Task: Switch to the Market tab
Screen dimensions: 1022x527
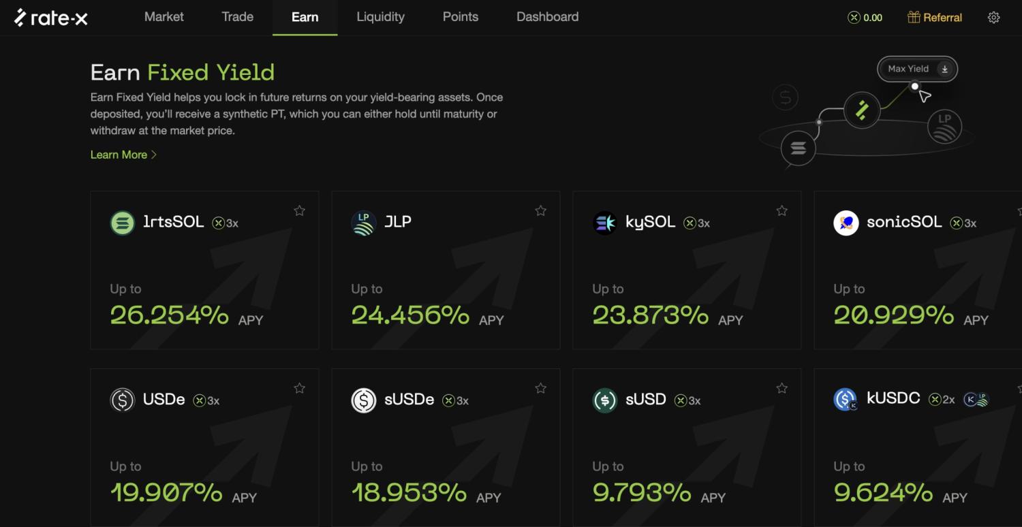Action: tap(164, 17)
